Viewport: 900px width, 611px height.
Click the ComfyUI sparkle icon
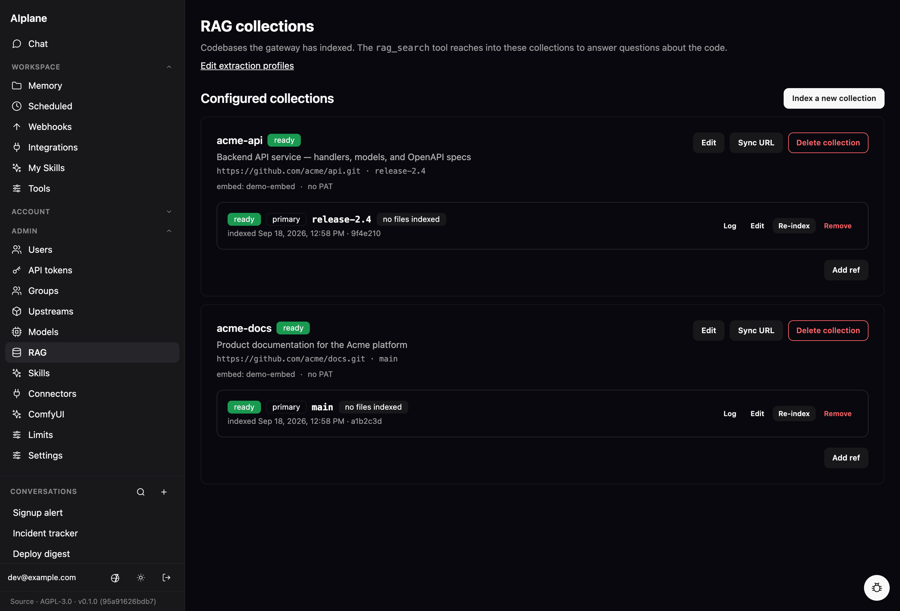(x=17, y=414)
